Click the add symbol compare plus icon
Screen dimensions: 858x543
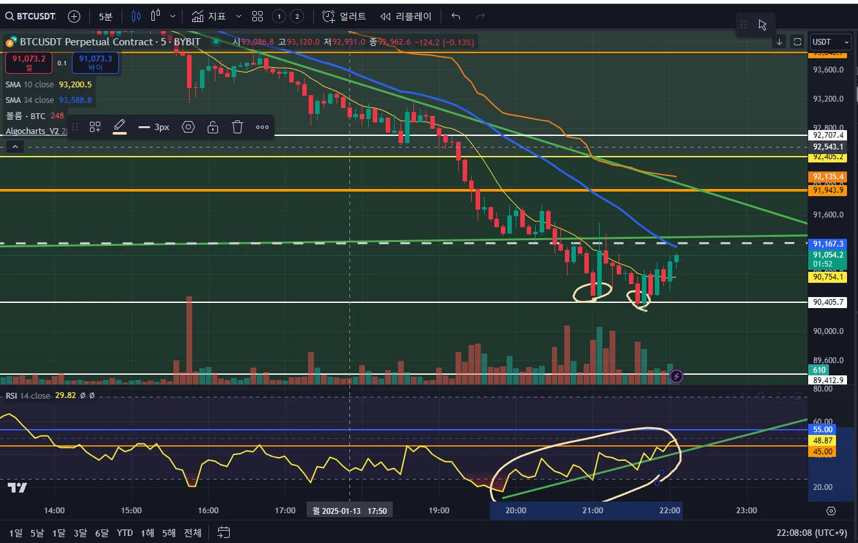pyautogui.click(x=74, y=16)
